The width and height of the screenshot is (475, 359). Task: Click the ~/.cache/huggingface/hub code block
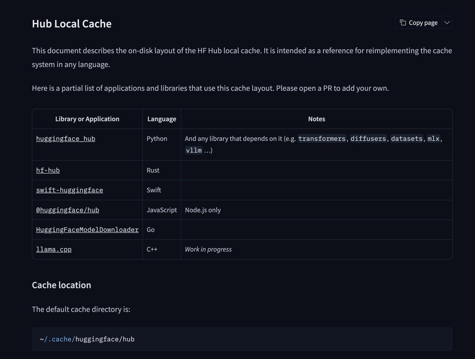[x=242, y=339]
